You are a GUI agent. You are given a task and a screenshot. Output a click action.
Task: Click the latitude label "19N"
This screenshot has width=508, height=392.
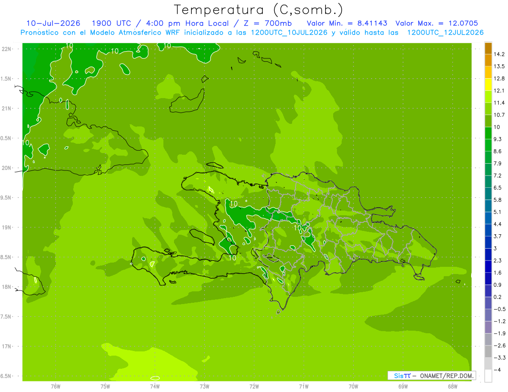click(6, 228)
